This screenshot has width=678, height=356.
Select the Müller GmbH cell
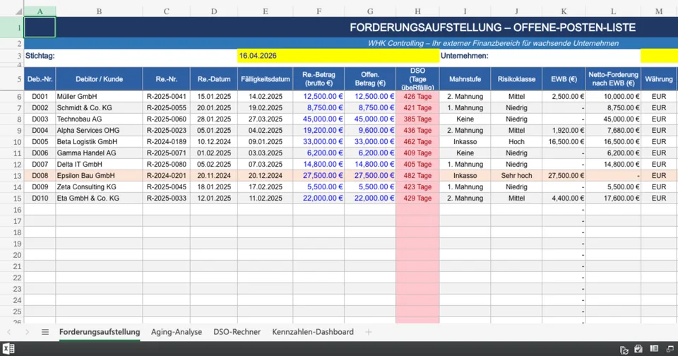pos(99,97)
